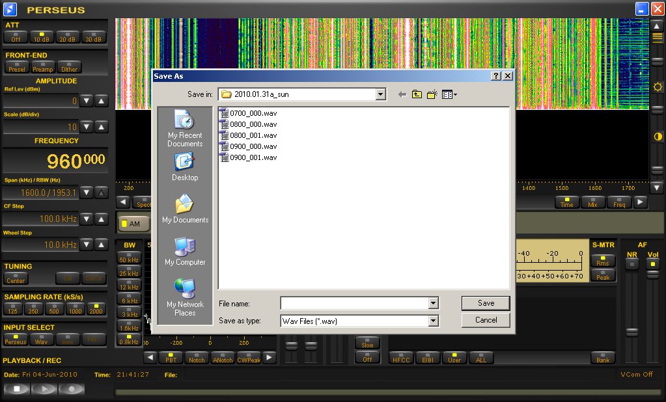
Task: Select 50 kHz bandwidth
Action: 129,258
